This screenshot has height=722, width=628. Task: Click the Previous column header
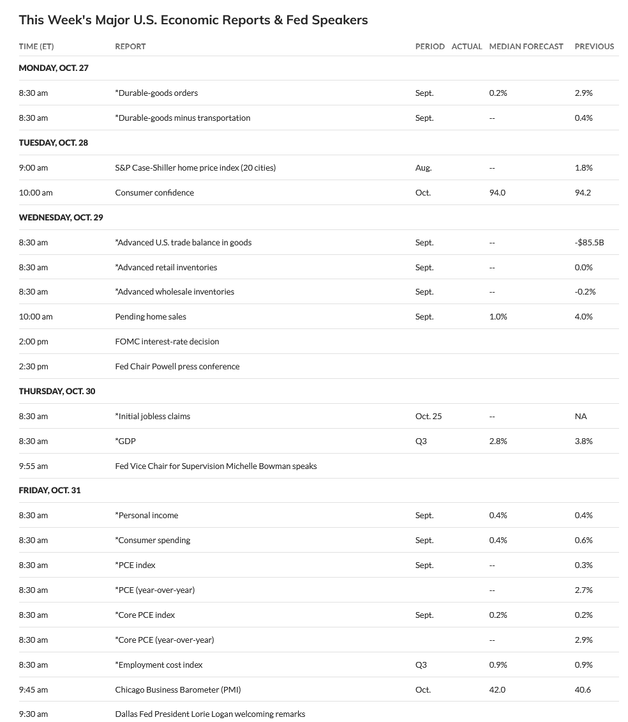tap(594, 46)
